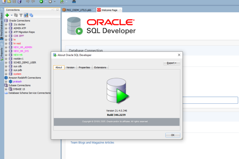Select the Extensions tab in dialog

coord(100,67)
